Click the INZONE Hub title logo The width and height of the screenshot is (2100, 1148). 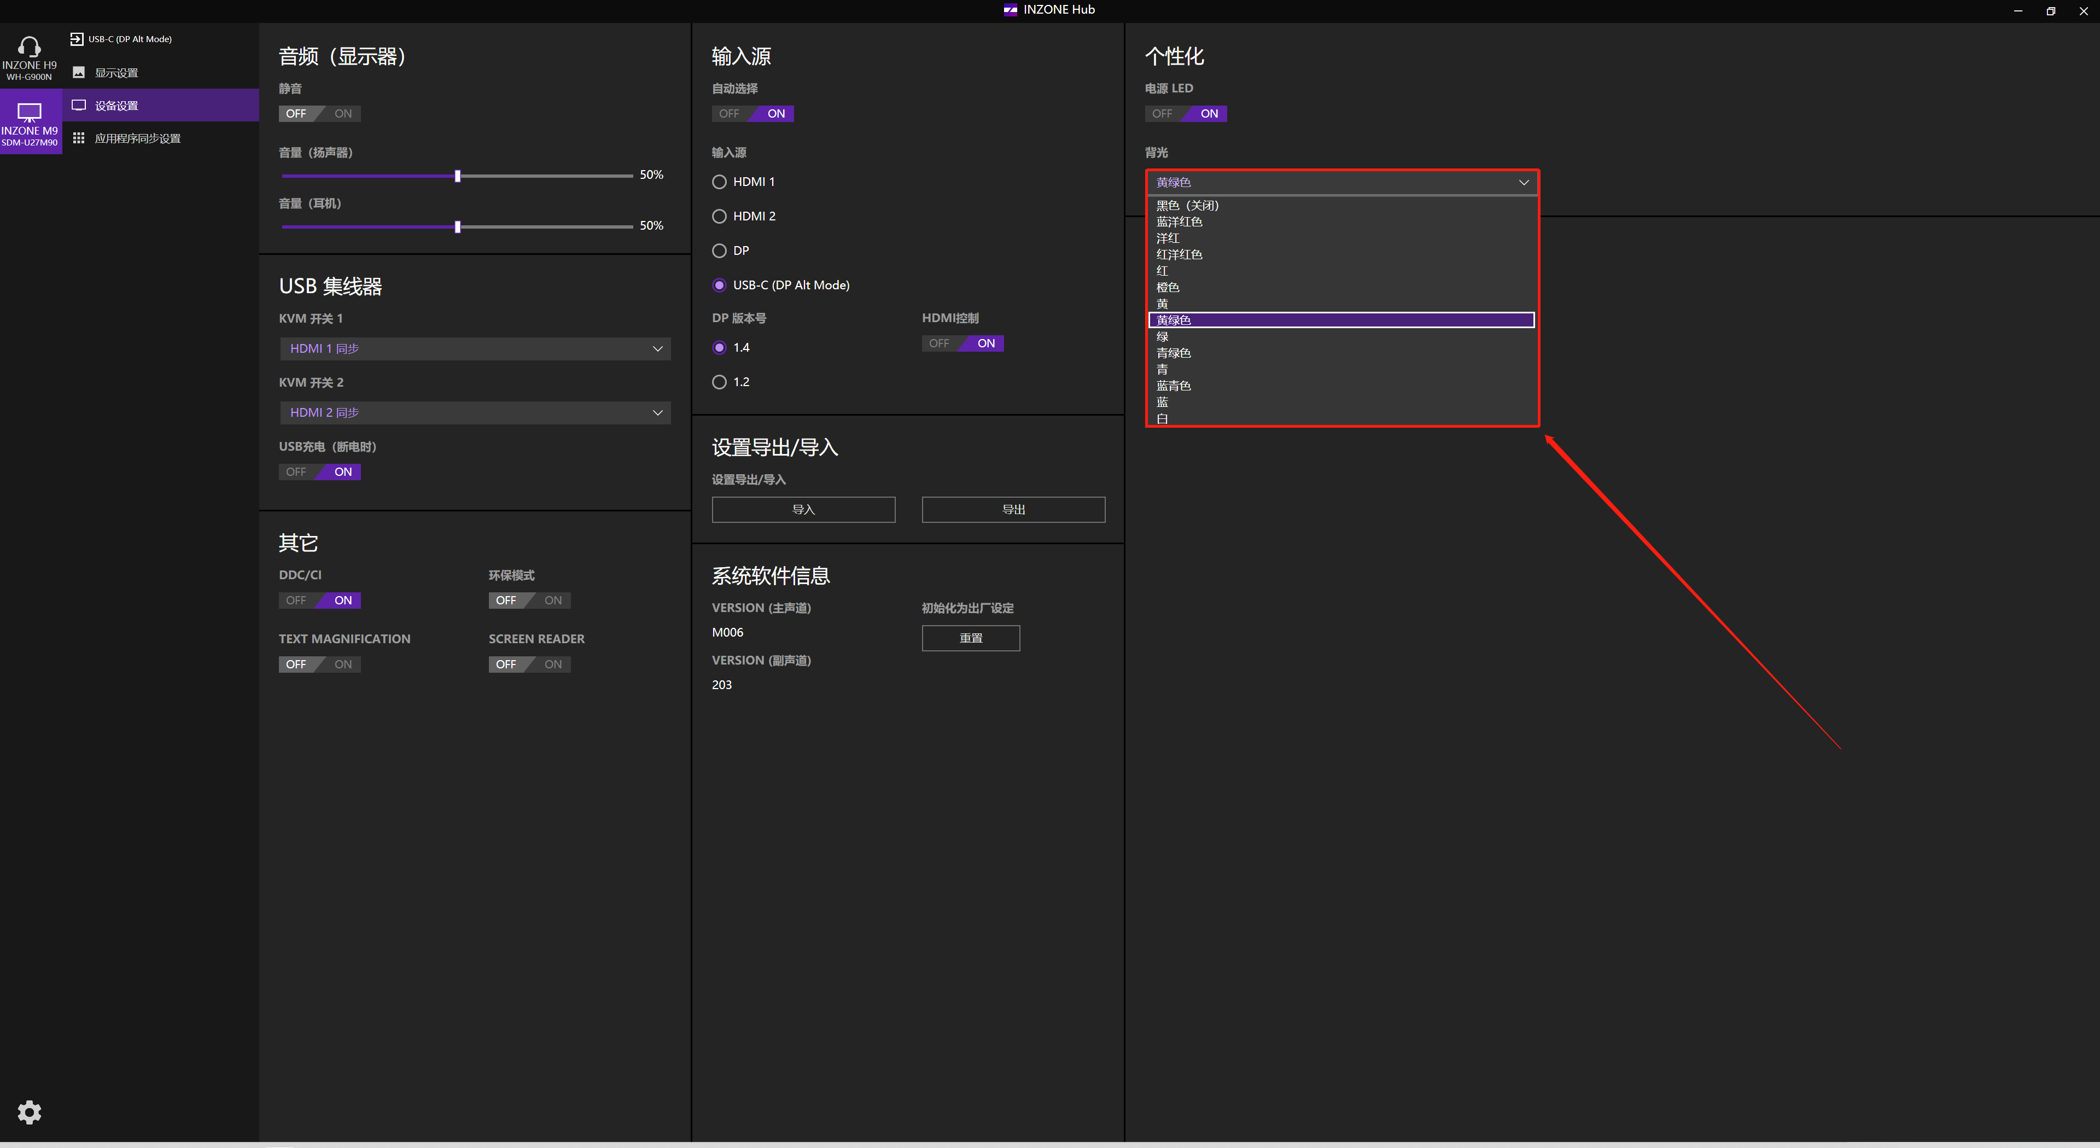coord(1010,10)
